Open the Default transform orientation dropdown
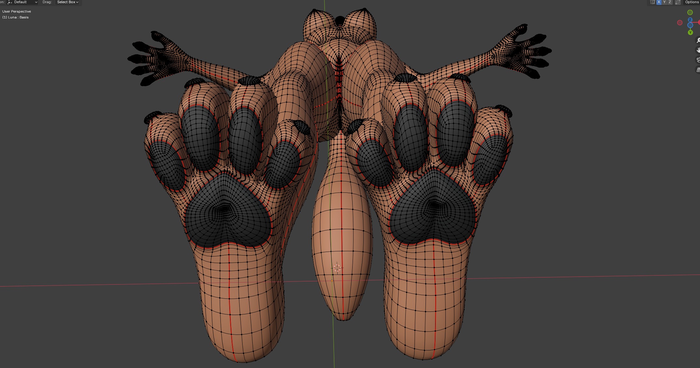700x368 pixels. (22, 2)
